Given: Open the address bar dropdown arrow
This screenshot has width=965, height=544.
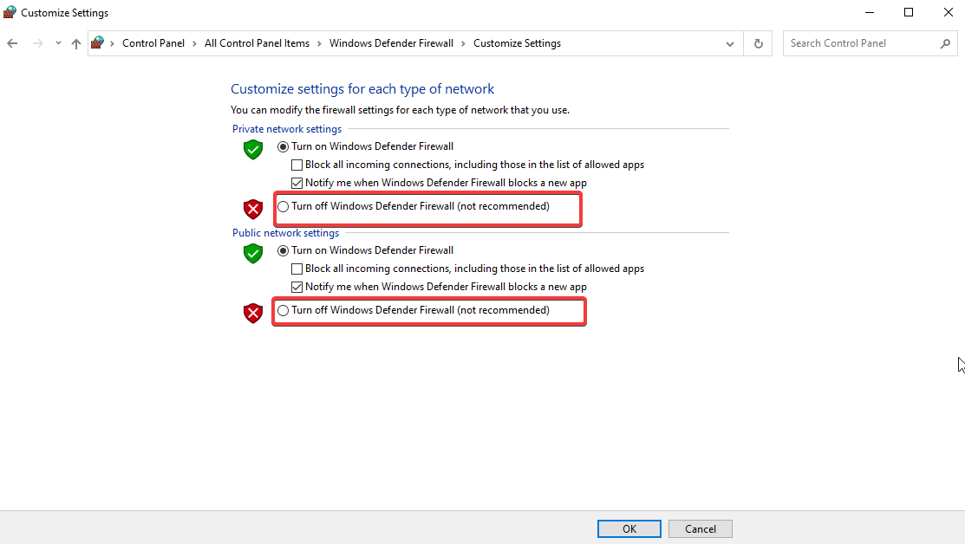Looking at the screenshot, I should pyautogui.click(x=729, y=42).
